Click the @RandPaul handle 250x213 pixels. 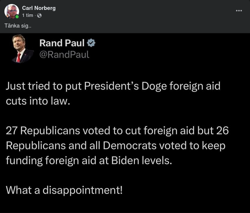pos(64,55)
